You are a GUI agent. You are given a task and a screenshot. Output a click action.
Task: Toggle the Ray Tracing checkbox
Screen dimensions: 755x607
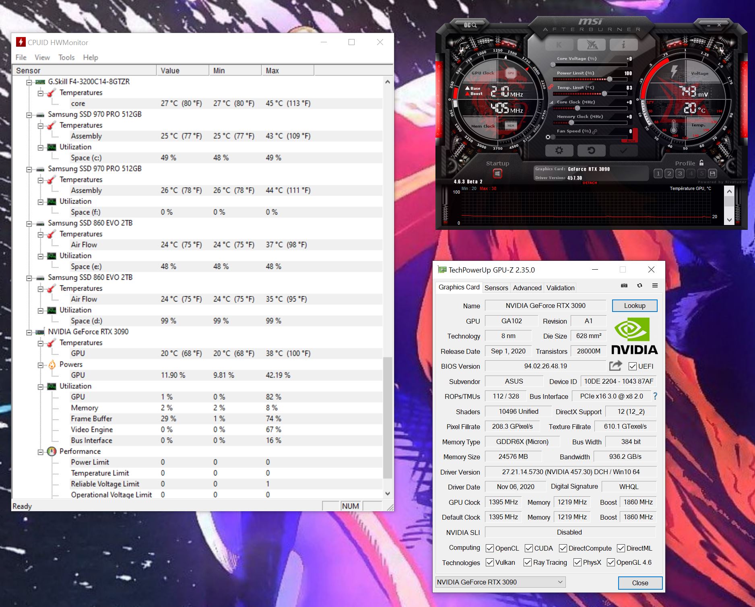point(528,562)
